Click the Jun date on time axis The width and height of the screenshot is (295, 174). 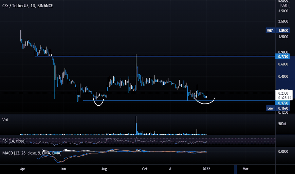pos(63,169)
